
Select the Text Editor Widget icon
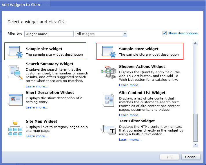coord(109,130)
